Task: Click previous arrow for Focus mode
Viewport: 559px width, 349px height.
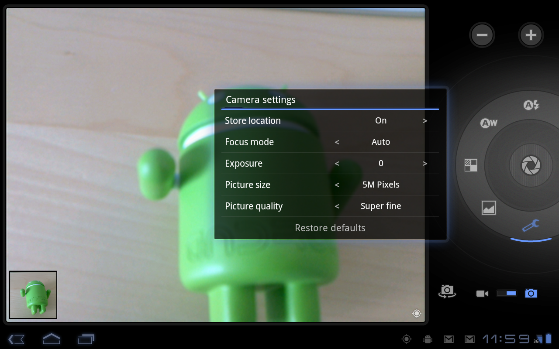Action: pyautogui.click(x=337, y=142)
